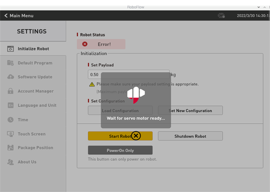Click the payload value input field
Screen dimensions: 270x192
pos(129,74)
